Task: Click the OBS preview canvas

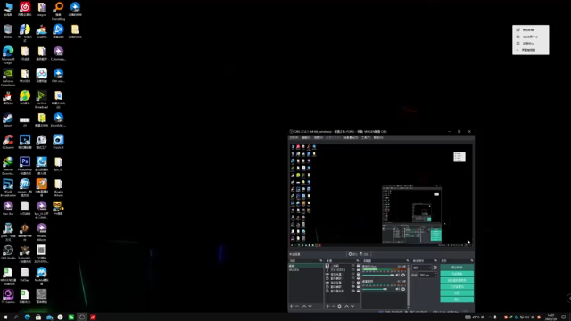Action: pyautogui.click(x=381, y=194)
